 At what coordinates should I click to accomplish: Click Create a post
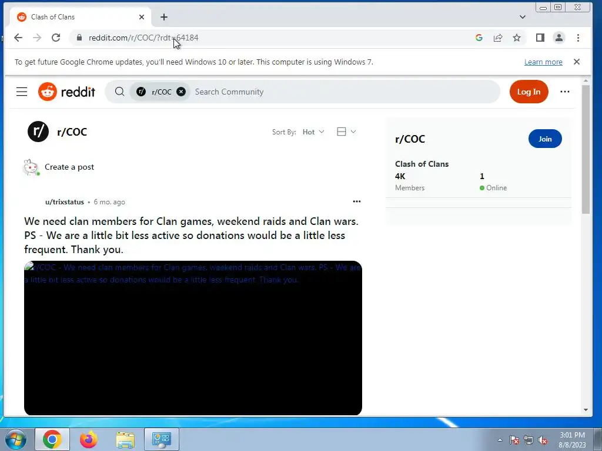[69, 167]
